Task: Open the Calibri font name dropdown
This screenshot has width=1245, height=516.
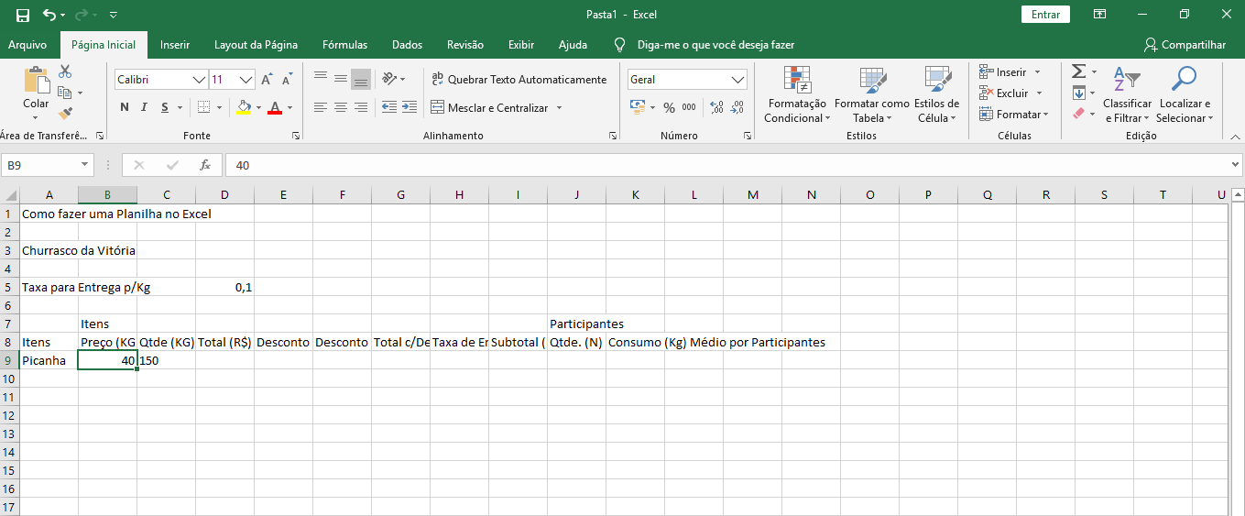Action: [x=199, y=80]
